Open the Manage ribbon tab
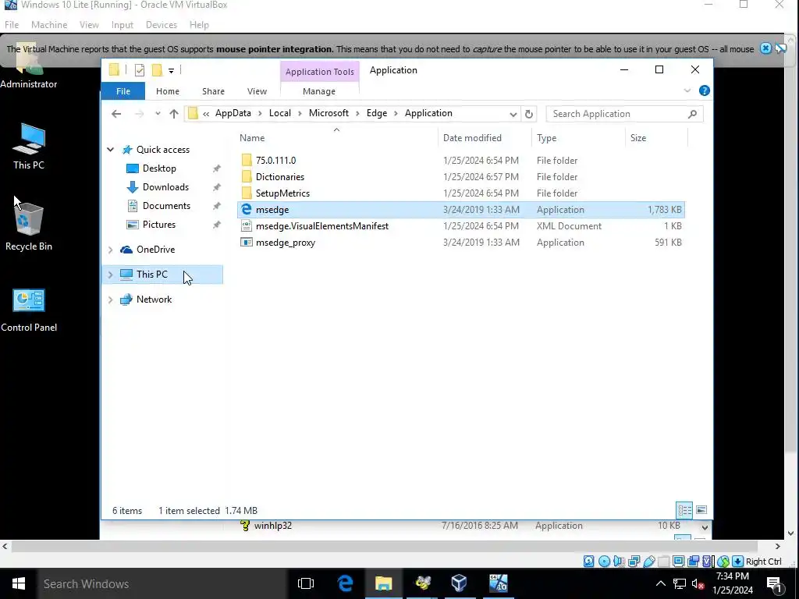799x599 pixels. point(319,91)
